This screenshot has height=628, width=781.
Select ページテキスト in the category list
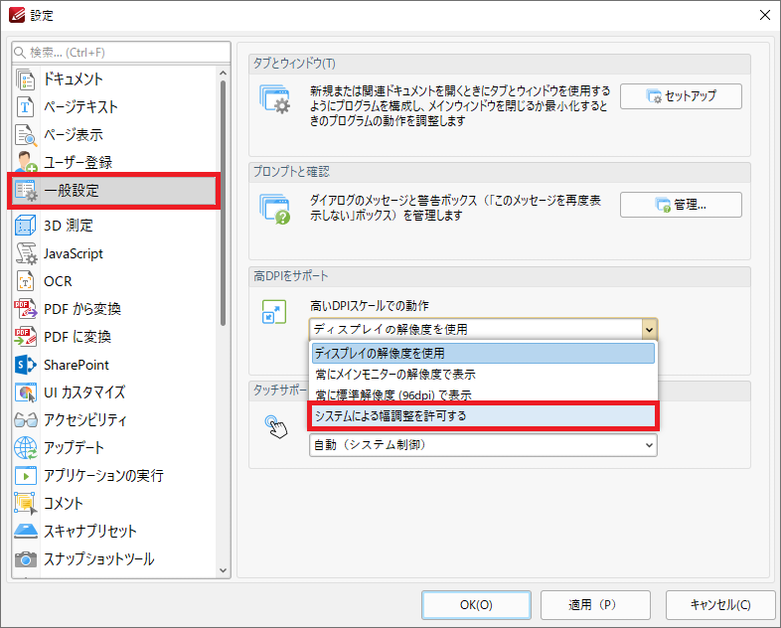point(114,107)
